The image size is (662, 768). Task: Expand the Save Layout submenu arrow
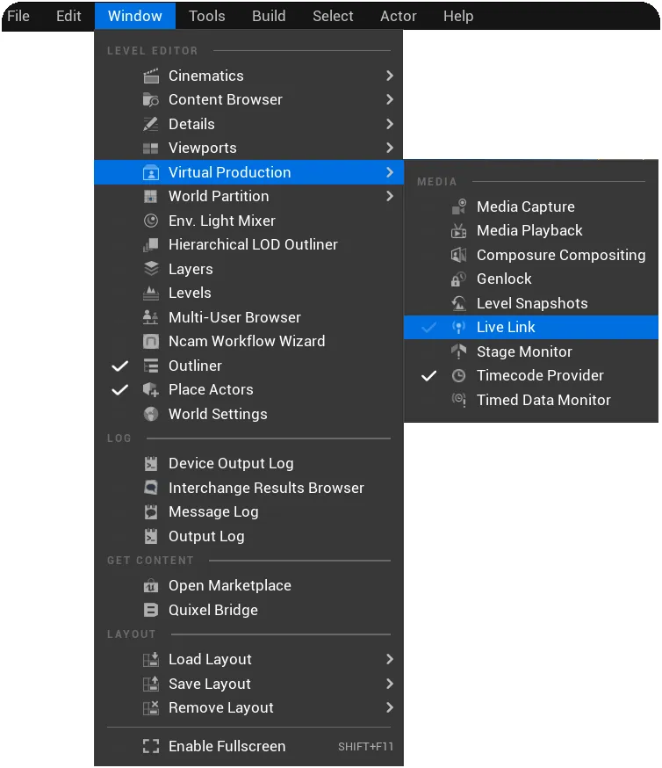[x=390, y=684]
